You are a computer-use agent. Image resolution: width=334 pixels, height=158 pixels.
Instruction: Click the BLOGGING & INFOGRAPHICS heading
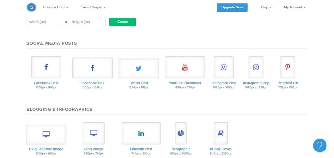pyautogui.click(x=59, y=109)
